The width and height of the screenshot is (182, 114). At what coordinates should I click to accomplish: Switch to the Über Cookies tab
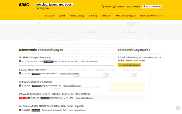pyautogui.click(x=129, y=32)
